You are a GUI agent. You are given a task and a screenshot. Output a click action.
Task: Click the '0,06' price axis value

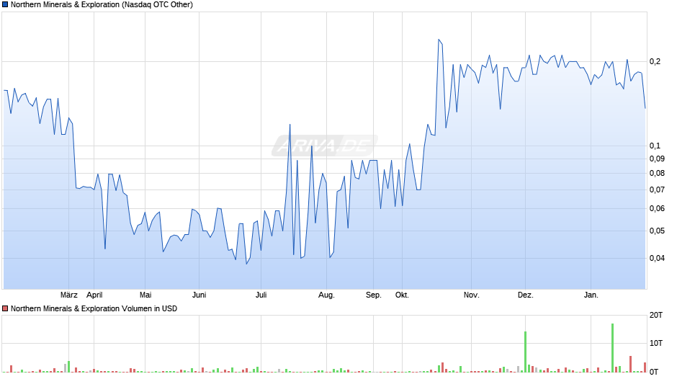657,209
